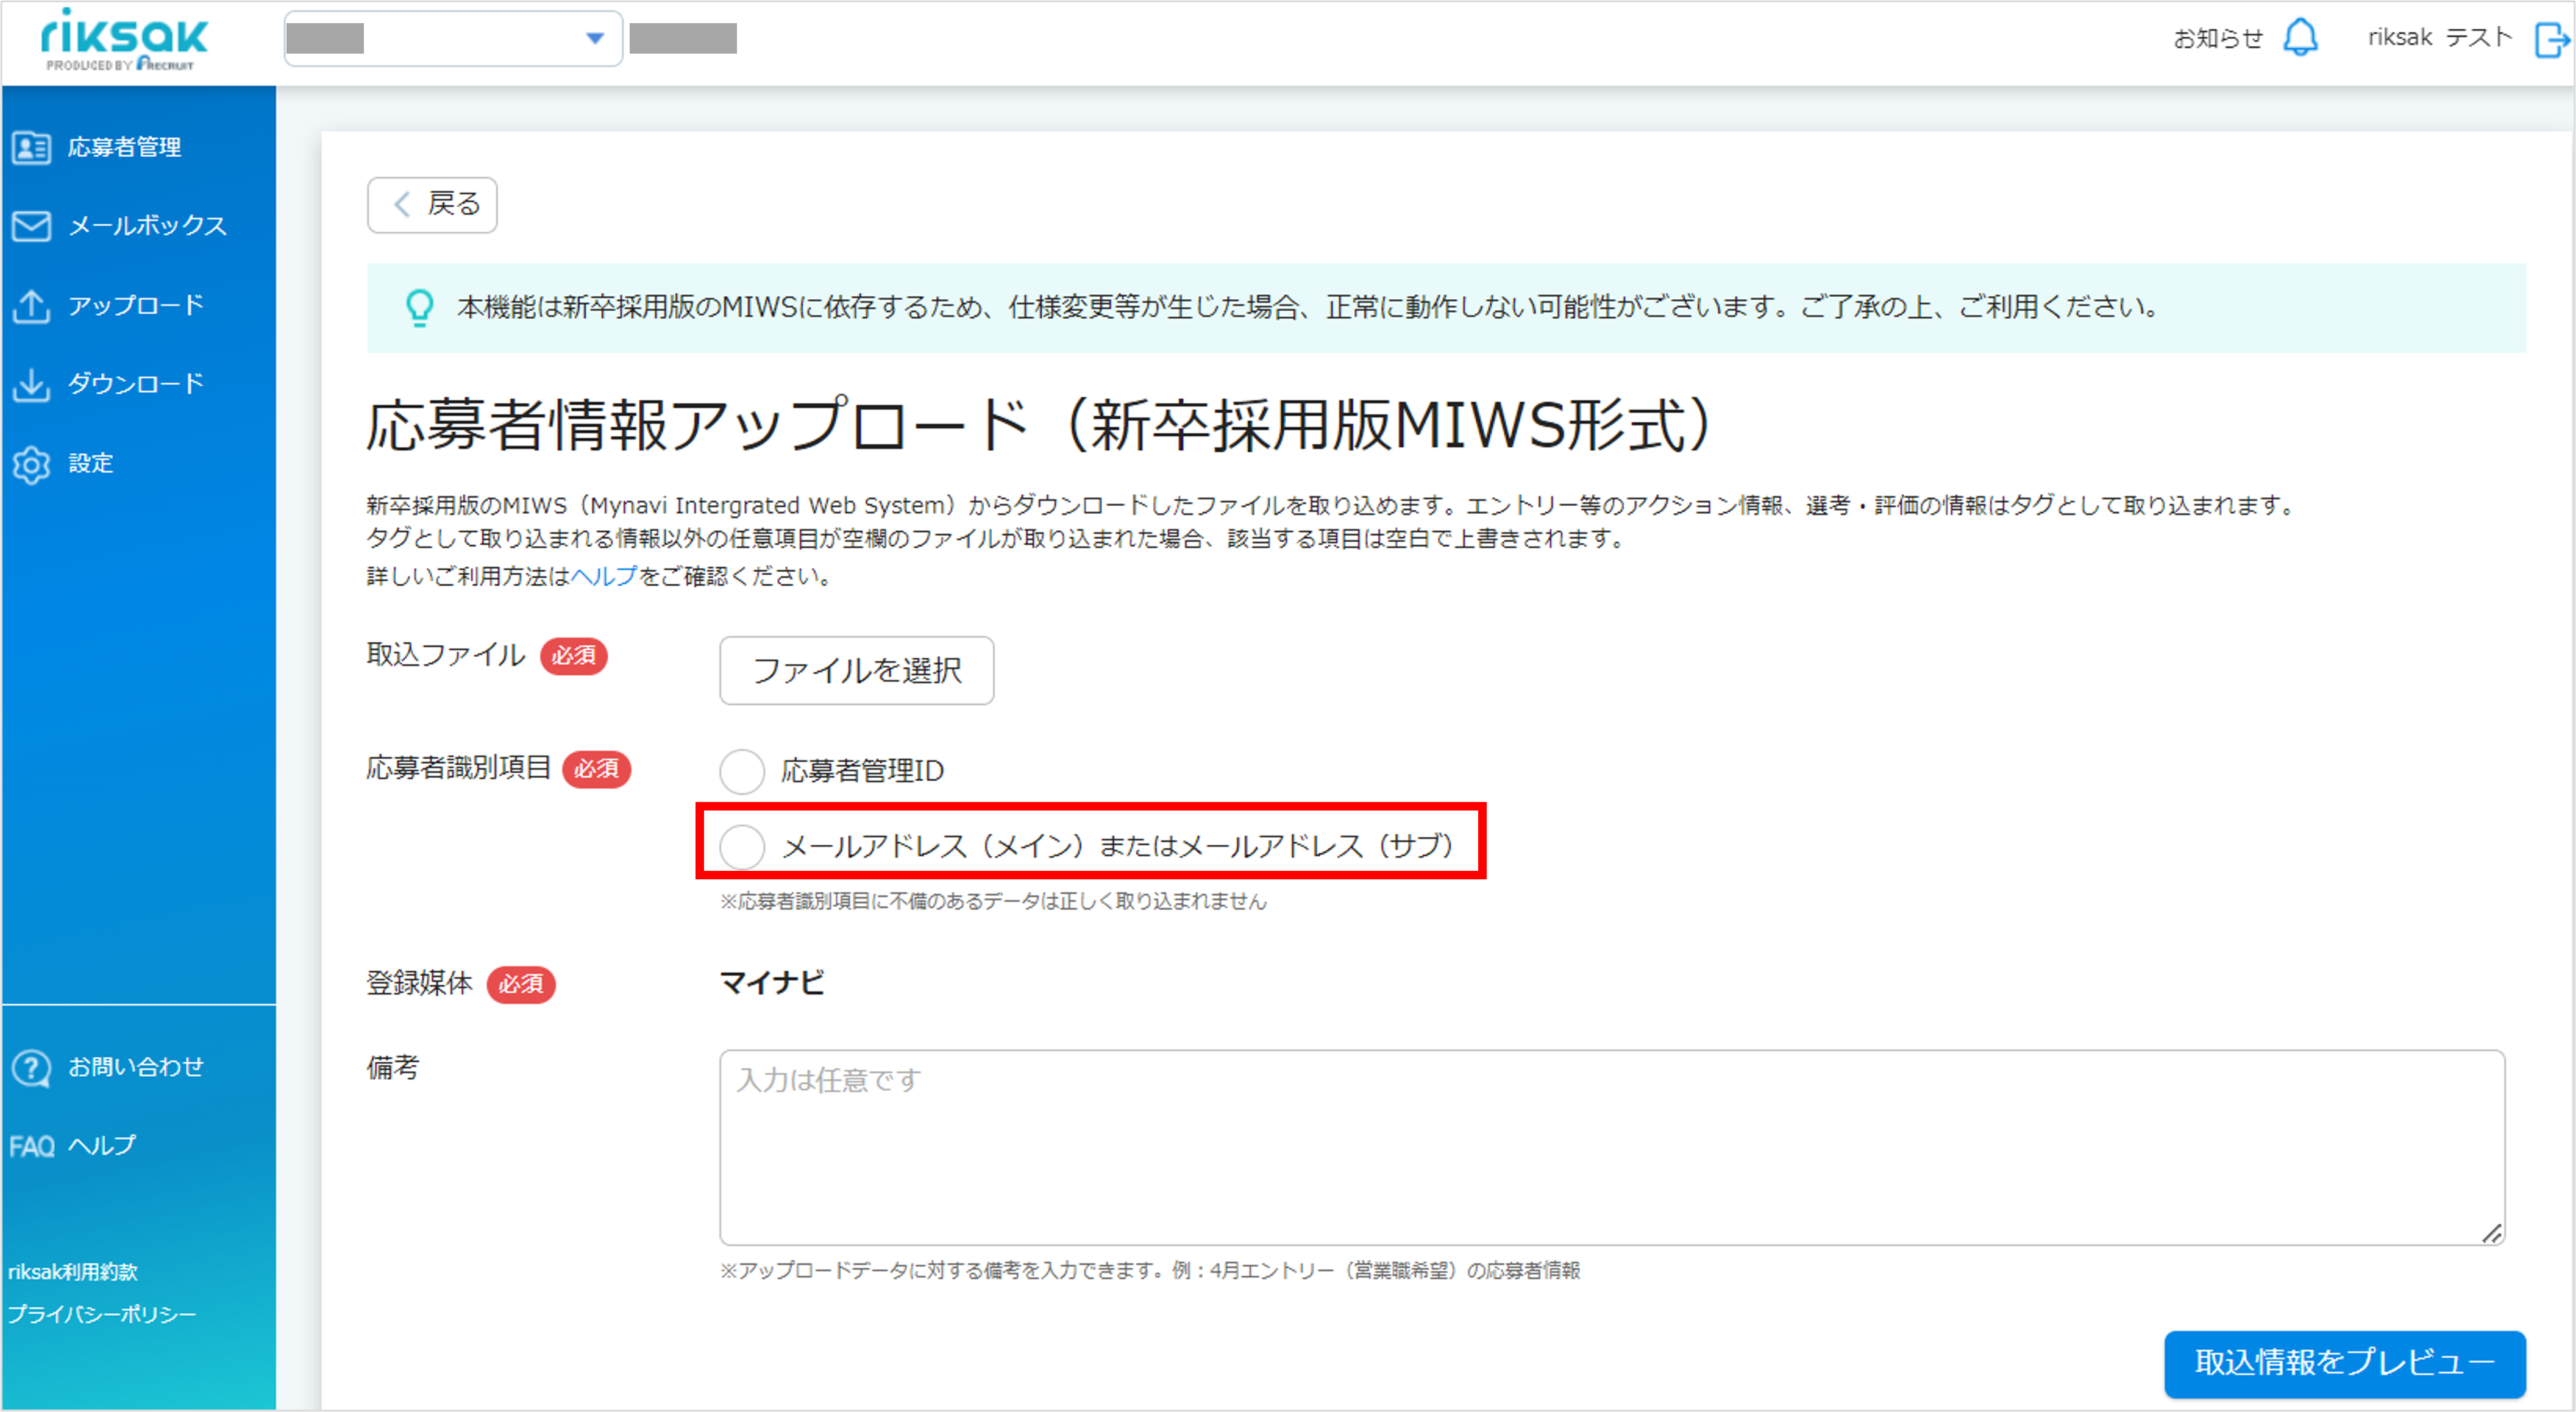
Task: Open the メールボックス envelope icon
Action: pos(32,226)
